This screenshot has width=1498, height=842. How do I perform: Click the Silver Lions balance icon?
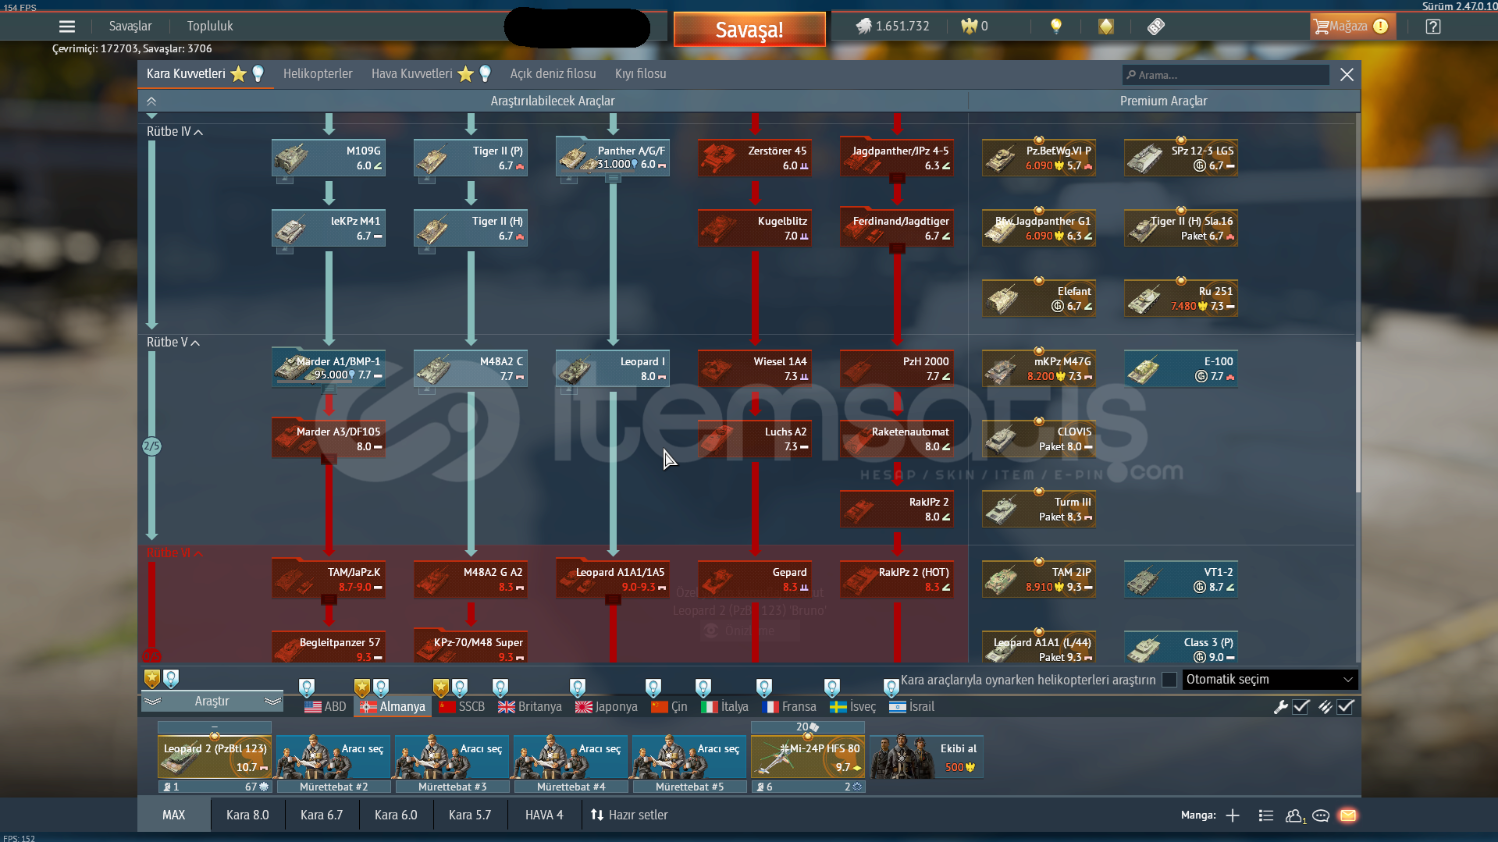click(863, 26)
